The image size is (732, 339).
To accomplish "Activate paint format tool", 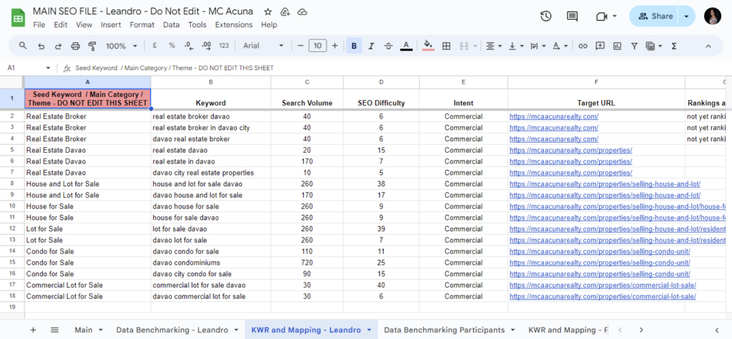I will [x=92, y=46].
